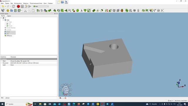Click the new document icon in top toolbar
Screen dimensions: 188x106
click(x=58, y=2)
